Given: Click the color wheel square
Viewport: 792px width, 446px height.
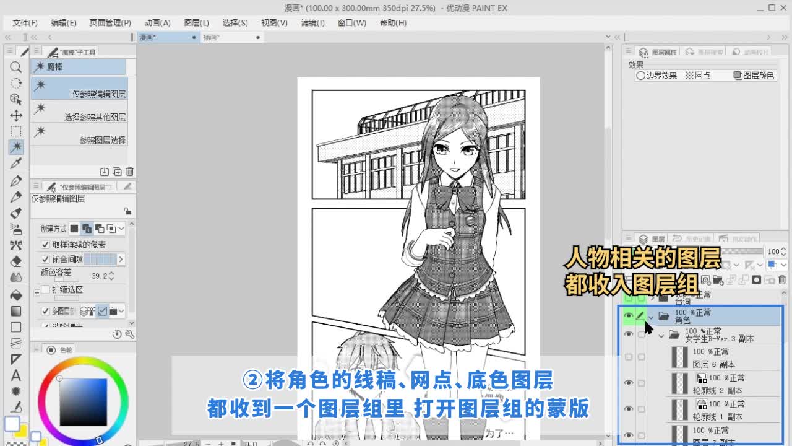Looking at the screenshot, I should point(83,402).
